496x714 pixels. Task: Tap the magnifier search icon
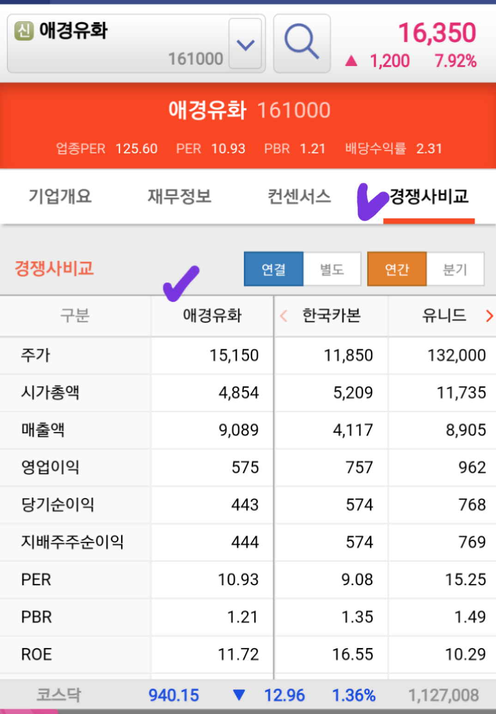302,42
